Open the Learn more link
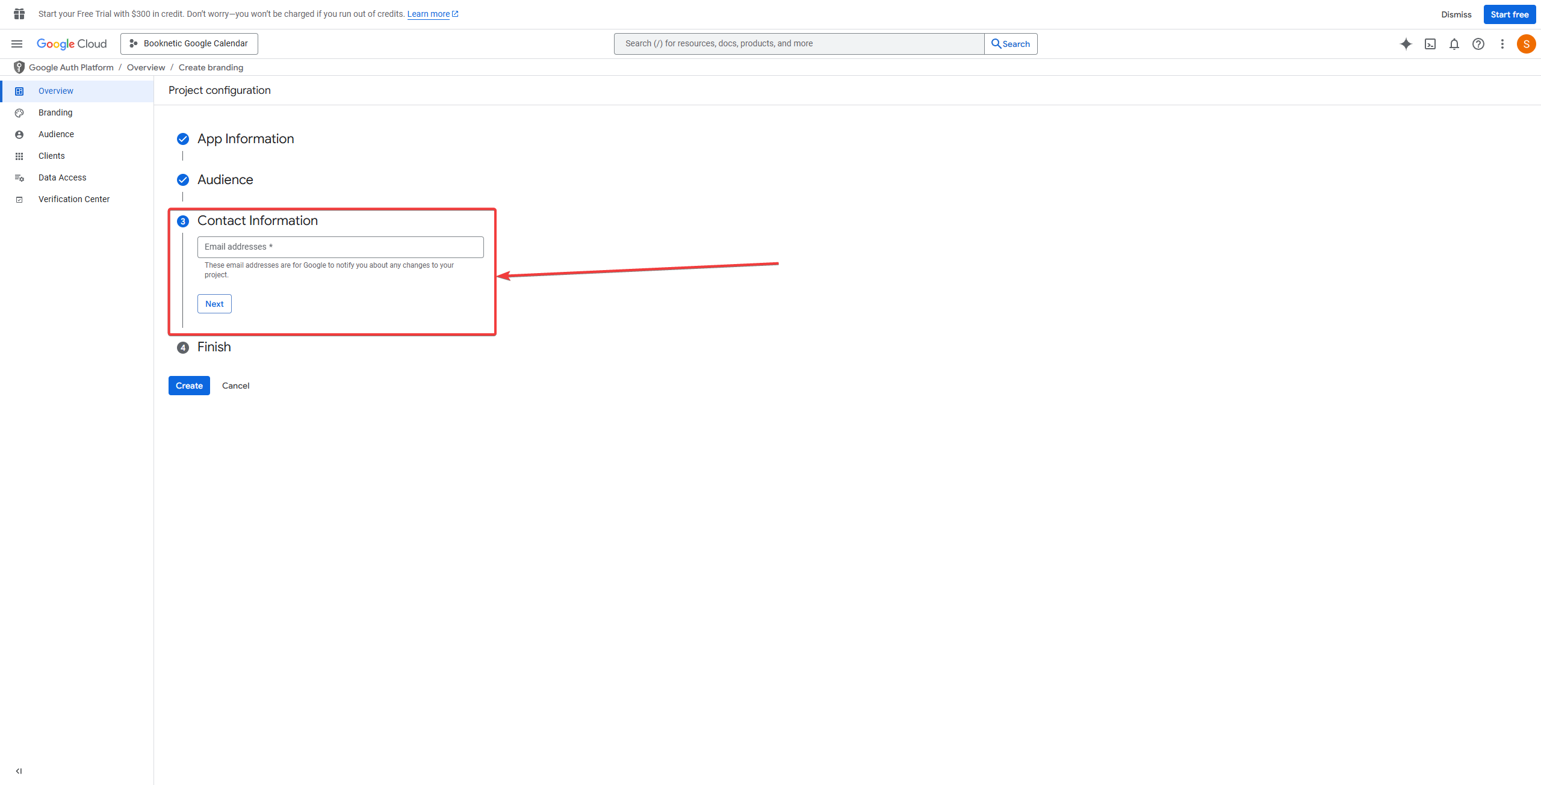1541x785 pixels. (428, 14)
